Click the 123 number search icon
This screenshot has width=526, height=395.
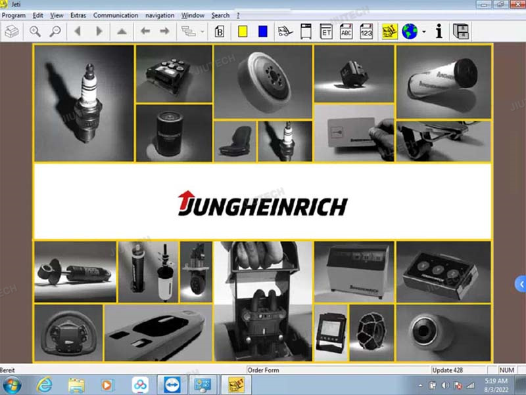click(x=367, y=31)
